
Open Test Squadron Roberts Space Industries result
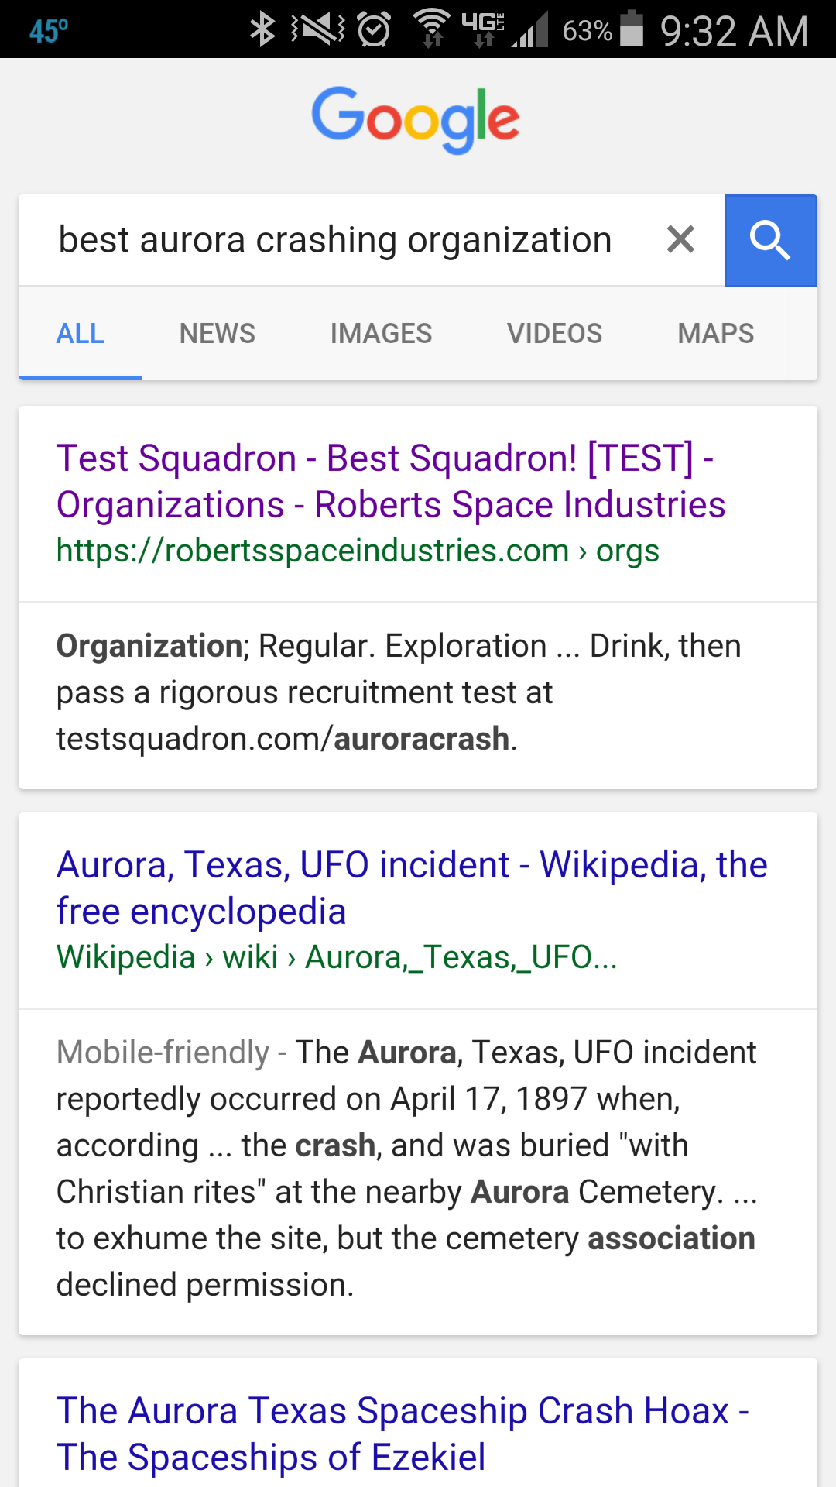pos(390,481)
